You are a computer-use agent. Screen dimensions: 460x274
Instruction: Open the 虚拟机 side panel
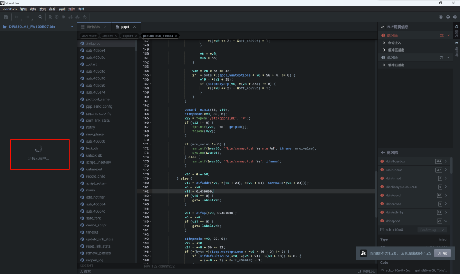[456, 48]
